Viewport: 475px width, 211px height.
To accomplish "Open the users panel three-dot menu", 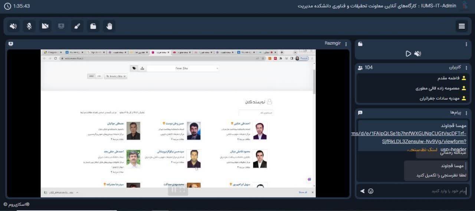I will pyautogui.click(x=466, y=68).
